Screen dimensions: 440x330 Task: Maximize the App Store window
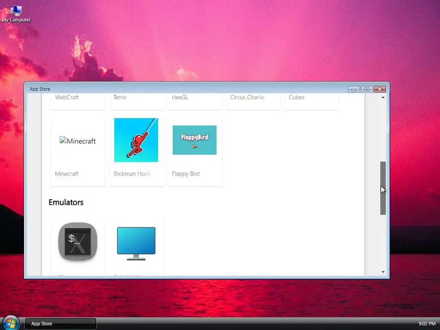point(367,89)
